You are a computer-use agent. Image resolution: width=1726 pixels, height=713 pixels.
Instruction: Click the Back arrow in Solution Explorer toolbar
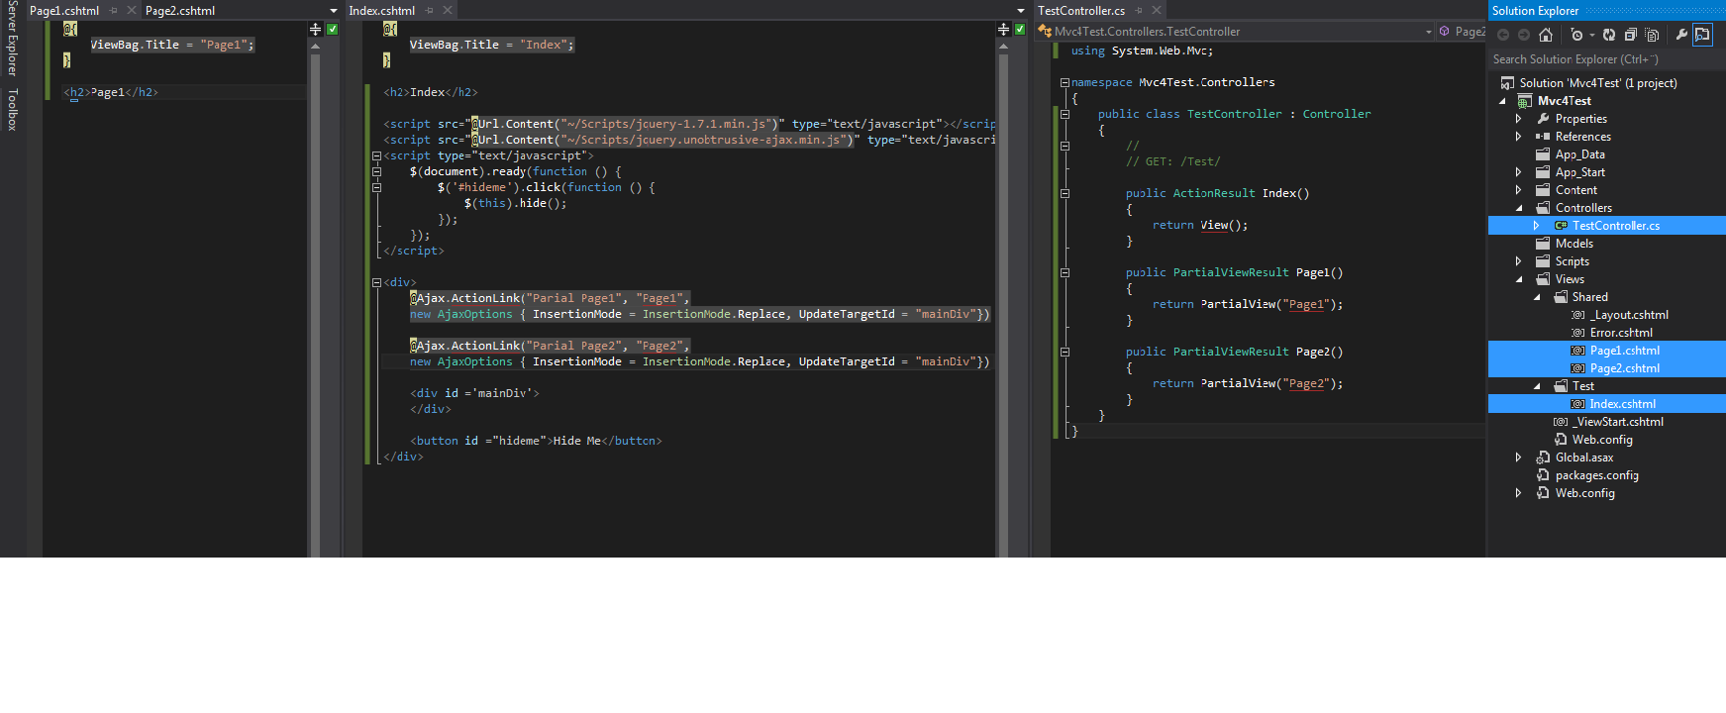(1503, 35)
